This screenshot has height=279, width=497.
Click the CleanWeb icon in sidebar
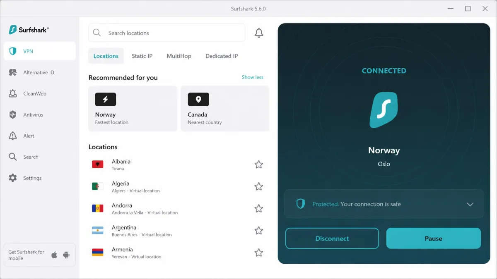pos(13,93)
